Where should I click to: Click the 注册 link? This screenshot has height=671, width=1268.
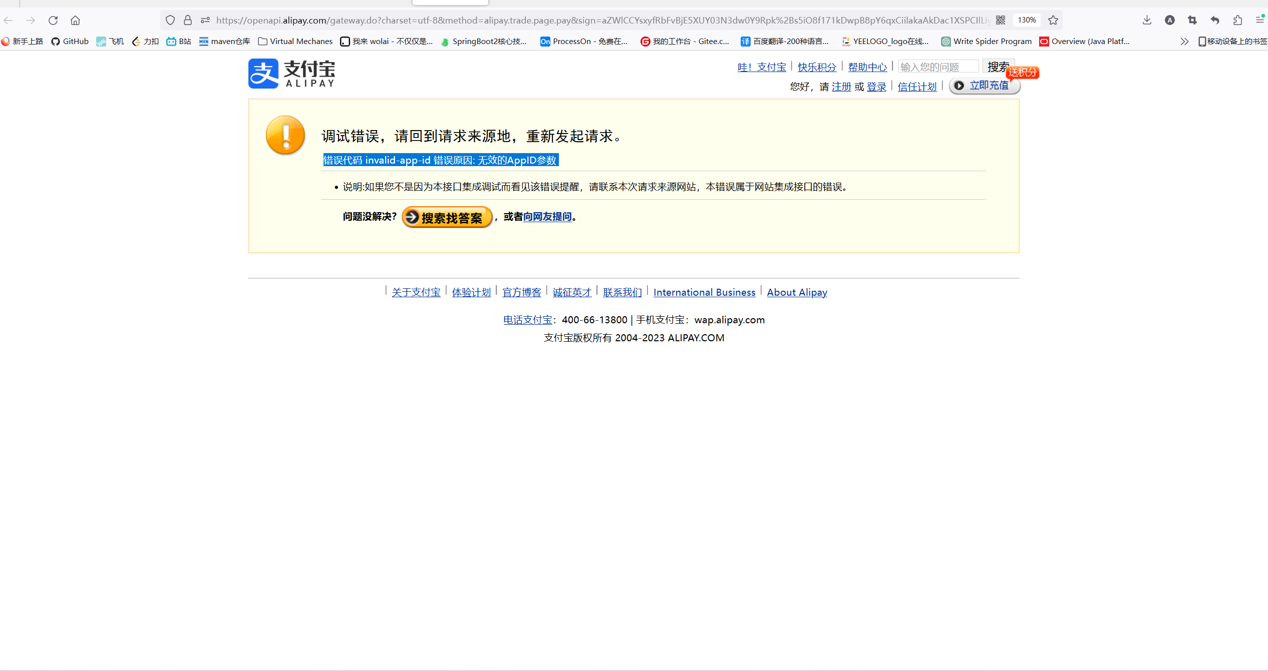[841, 87]
